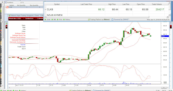Click the red X icon next to CLK8 position
173x91 pixels.
[7, 7]
